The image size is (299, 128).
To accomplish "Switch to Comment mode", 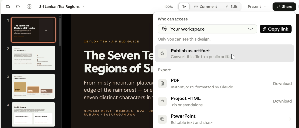I will tap(205, 7).
